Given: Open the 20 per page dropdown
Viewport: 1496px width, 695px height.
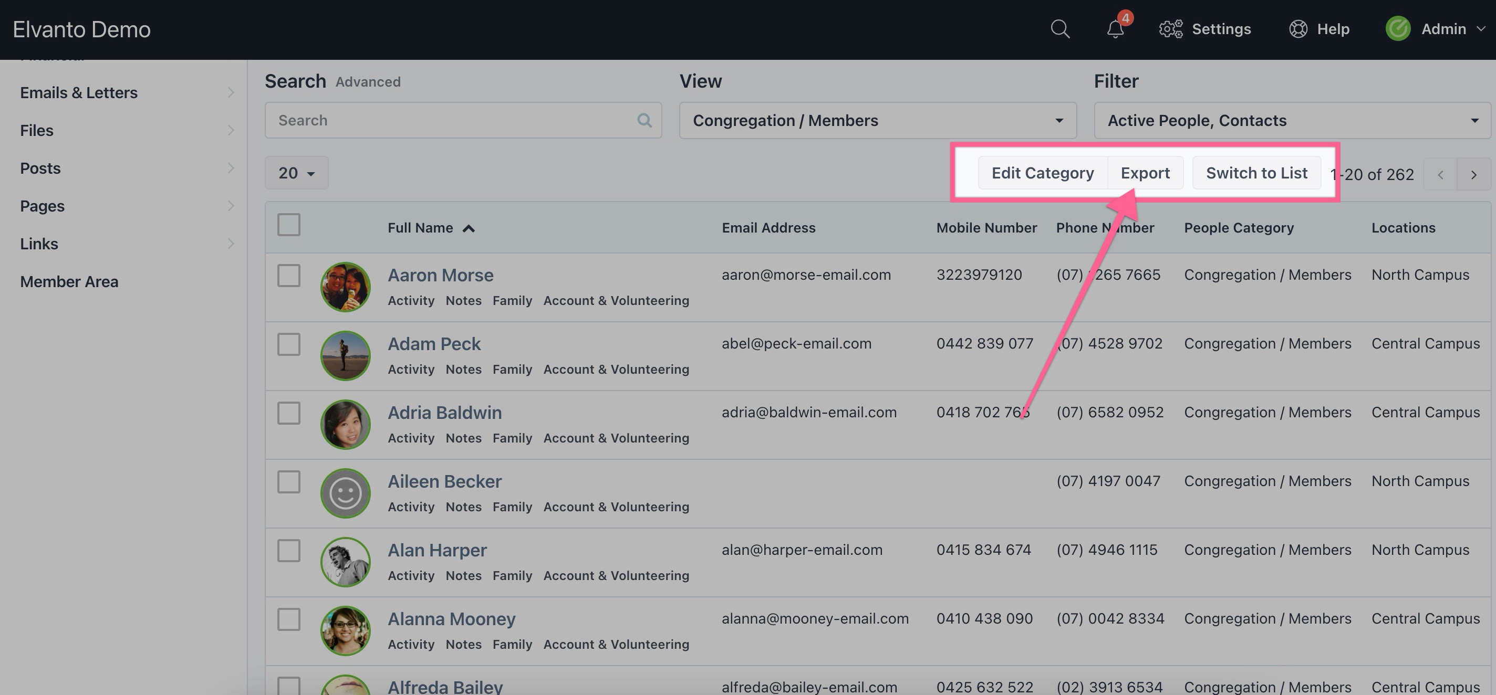Looking at the screenshot, I should point(297,173).
